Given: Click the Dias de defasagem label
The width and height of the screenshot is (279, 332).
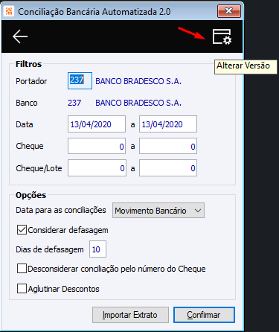Looking at the screenshot, I should click(50, 249).
